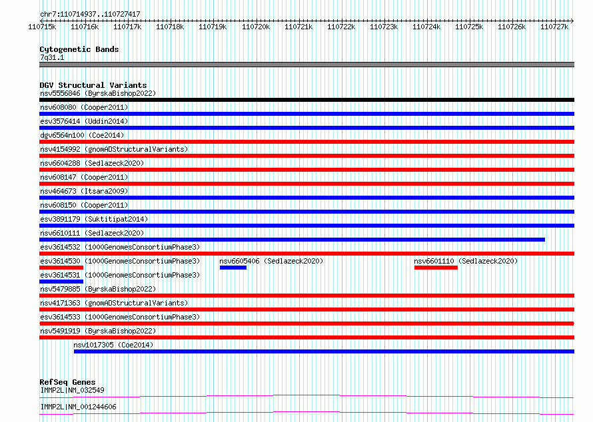593x422 pixels.
Task: Click the red bar under dgv6564n100
Action: click(306, 142)
